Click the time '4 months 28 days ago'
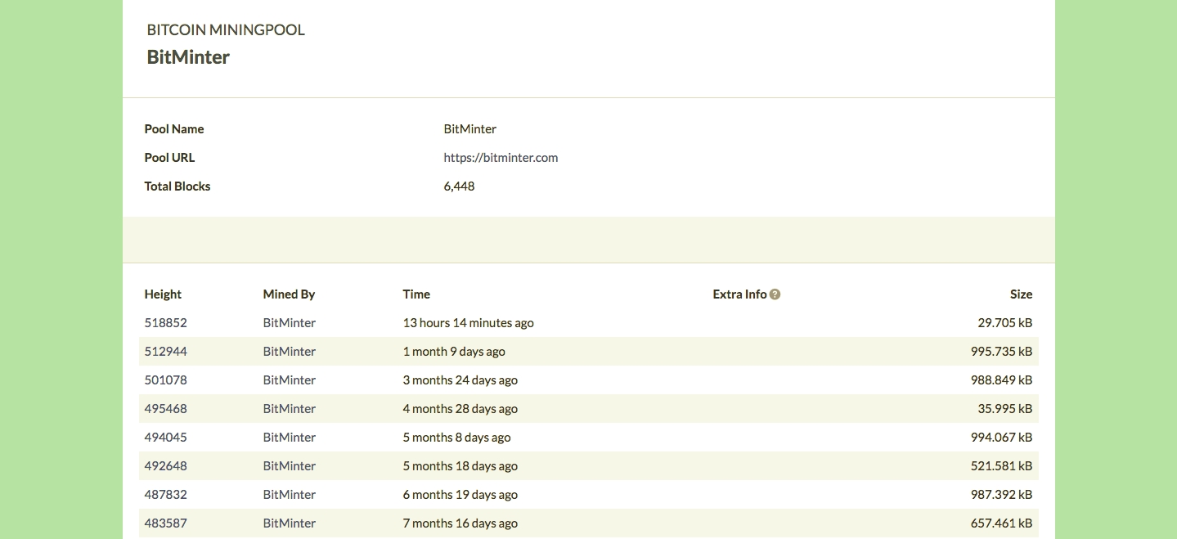 (460, 409)
